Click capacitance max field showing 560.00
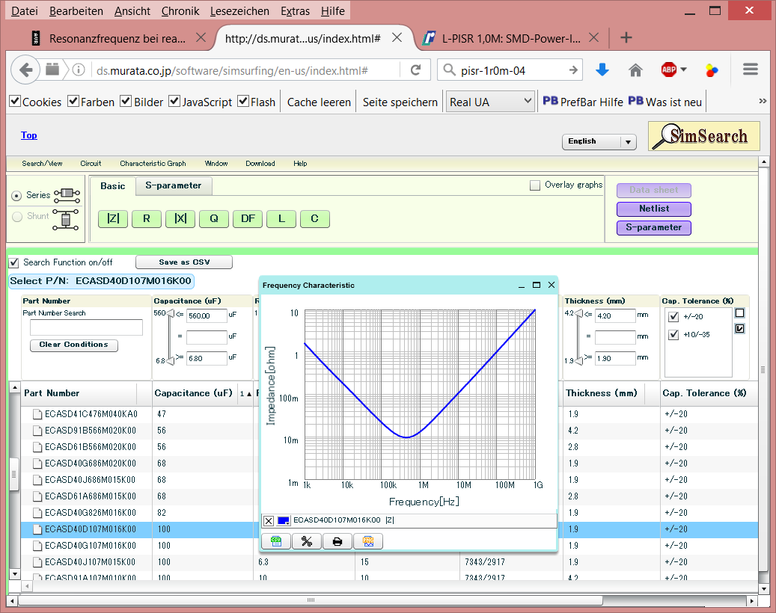 pyautogui.click(x=207, y=315)
